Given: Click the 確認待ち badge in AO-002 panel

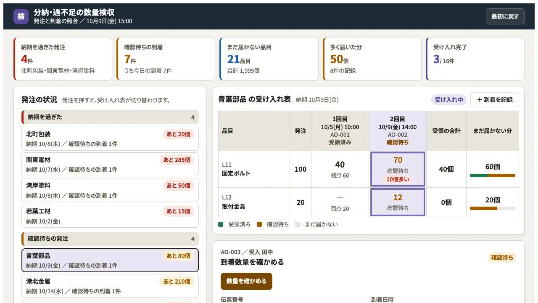Looking at the screenshot, I should click(x=502, y=258).
